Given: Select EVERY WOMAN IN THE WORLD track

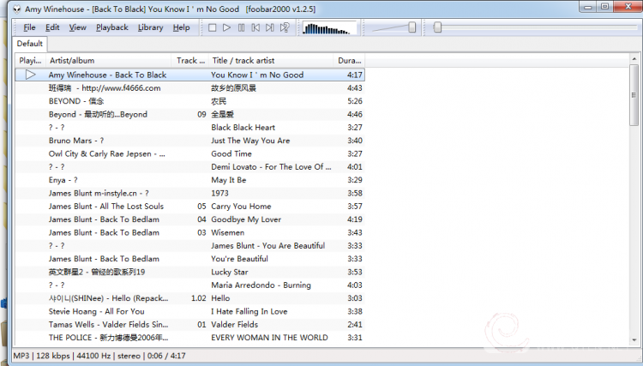Looking at the screenshot, I should (189, 338).
